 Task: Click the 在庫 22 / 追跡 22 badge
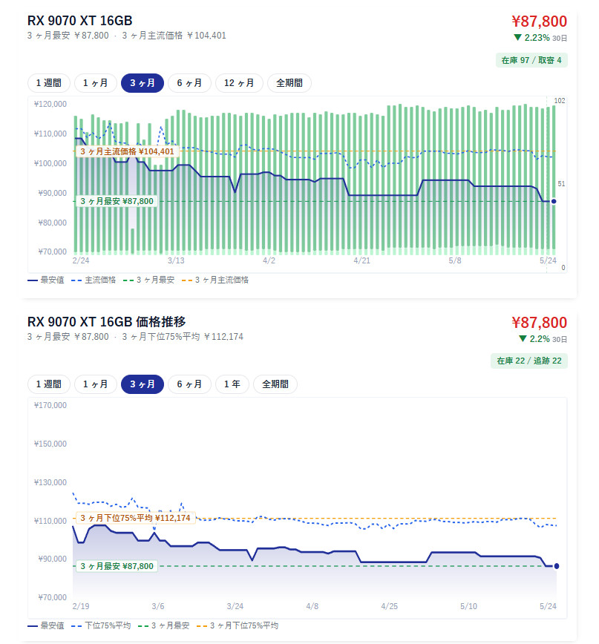[x=529, y=361]
